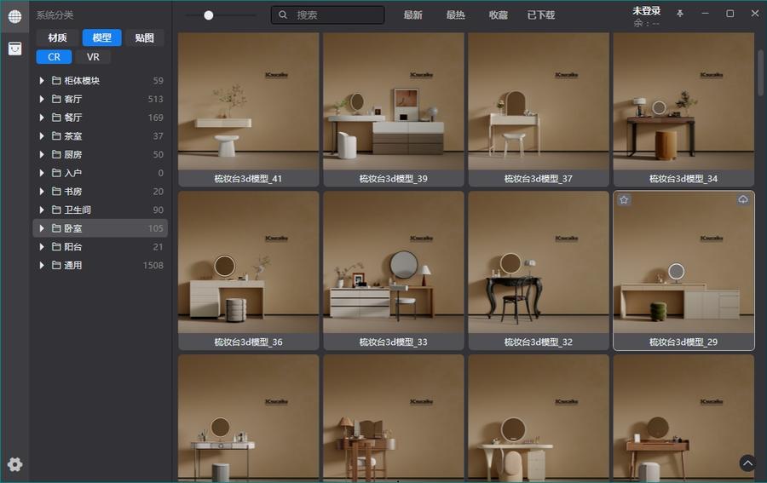
Task: Expand the 茶室 category
Action: (x=42, y=136)
